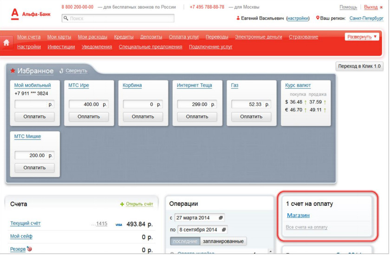This screenshot has width=390, height=255.
Task: Click the Alfa-Bank logo
Action: click(31, 14)
